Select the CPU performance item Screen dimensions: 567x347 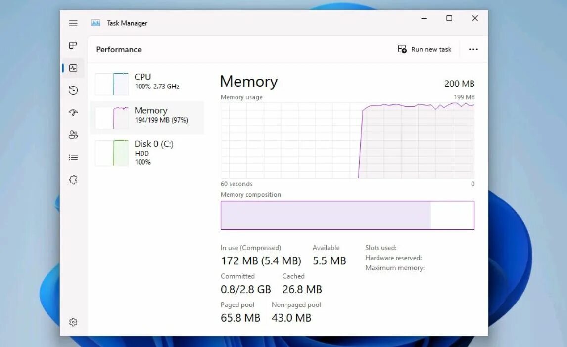147,84
